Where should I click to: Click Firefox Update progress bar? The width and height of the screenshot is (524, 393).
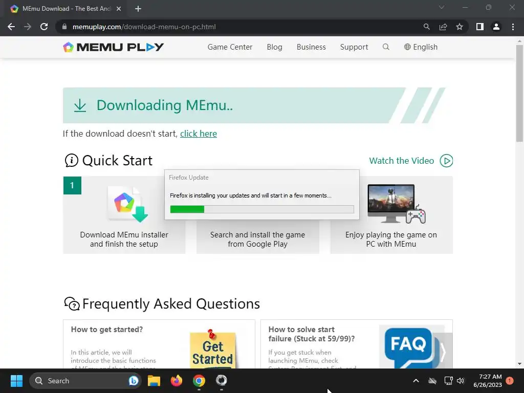click(262, 209)
